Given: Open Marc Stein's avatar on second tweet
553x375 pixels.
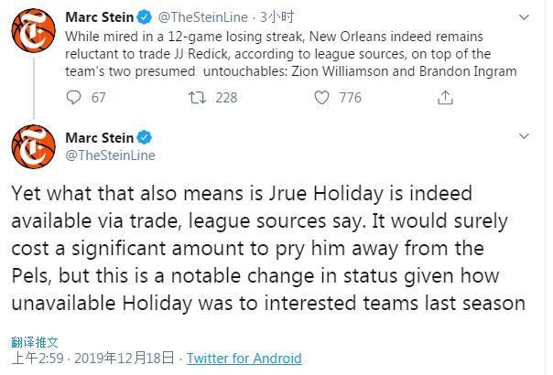Looking at the screenshot, I should click(x=34, y=146).
